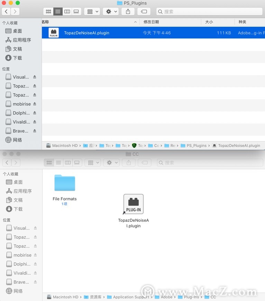Switch CC window to icon view

point(49,163)
